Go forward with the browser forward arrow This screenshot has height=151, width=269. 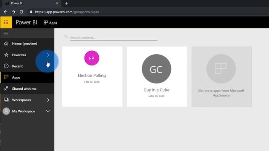(x=13, y=12)
